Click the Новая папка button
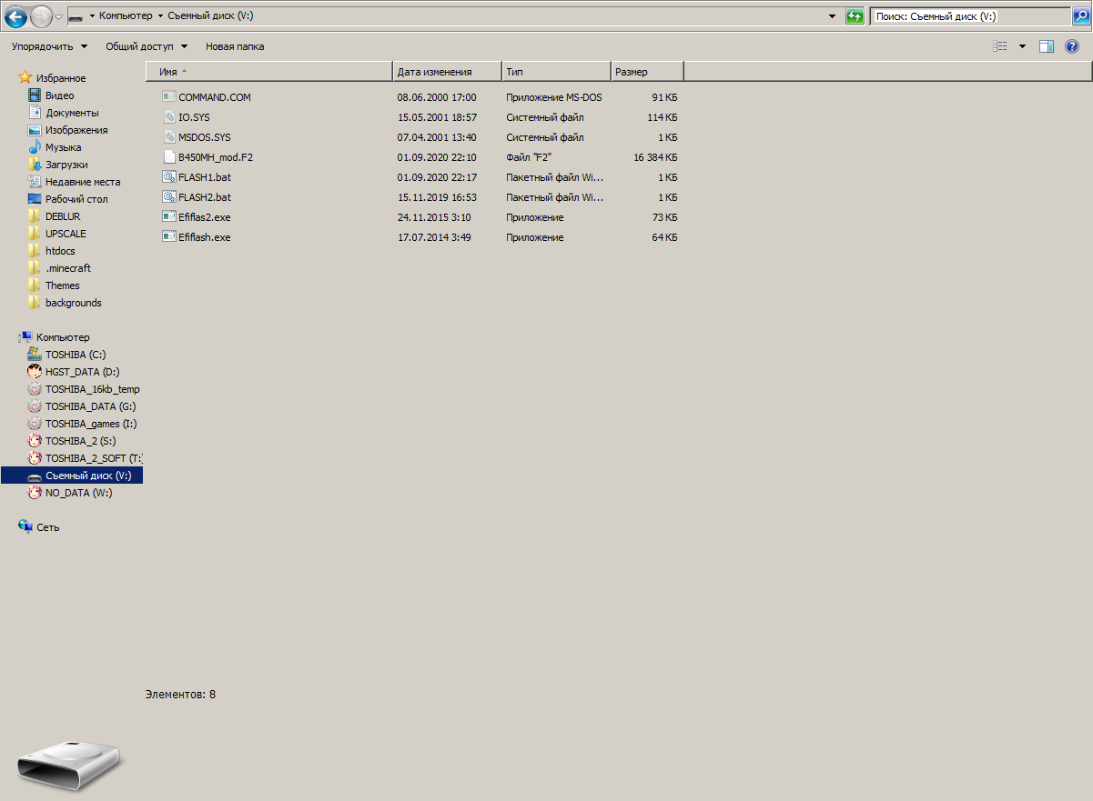 235,46
